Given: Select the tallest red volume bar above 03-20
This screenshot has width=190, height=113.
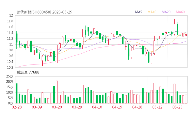Looking at the screenshot, I should pyautogui.click(x=57, y=92).
